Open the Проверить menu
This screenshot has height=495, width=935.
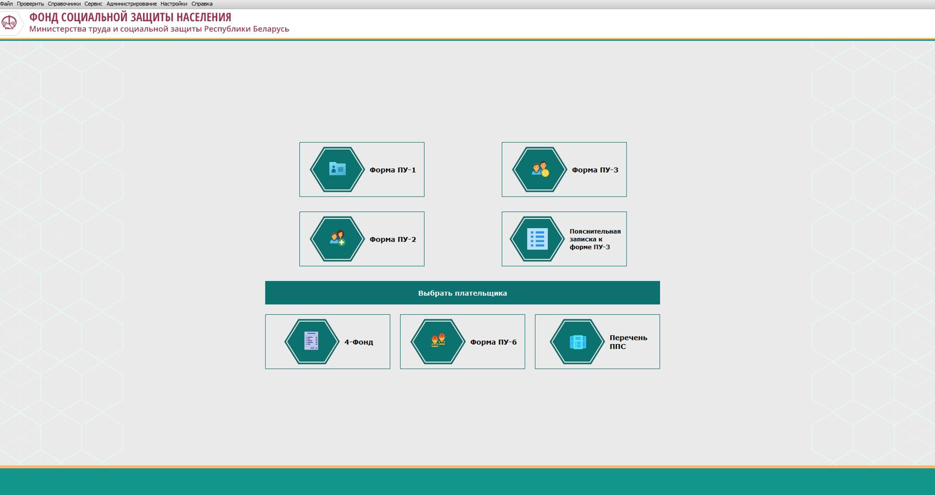pos(30,4)
